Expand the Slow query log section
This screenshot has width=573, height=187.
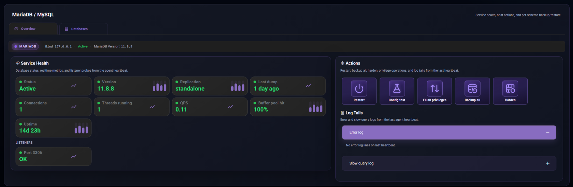click(449, 163)
